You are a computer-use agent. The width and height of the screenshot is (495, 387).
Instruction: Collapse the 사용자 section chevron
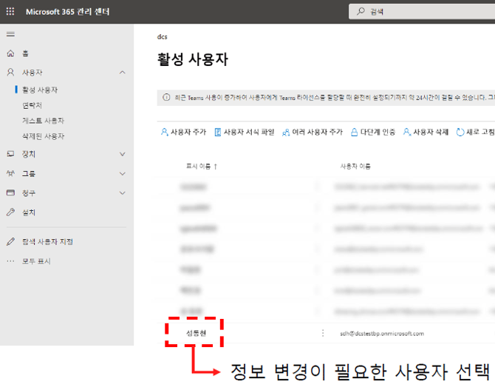[x=123, y=73]
